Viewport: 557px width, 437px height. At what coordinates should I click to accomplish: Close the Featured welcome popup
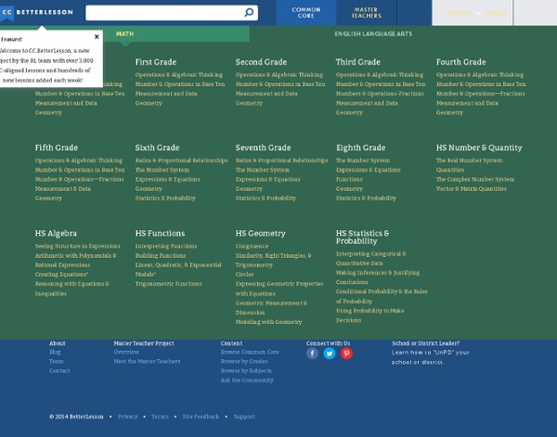tap(97, 36)
